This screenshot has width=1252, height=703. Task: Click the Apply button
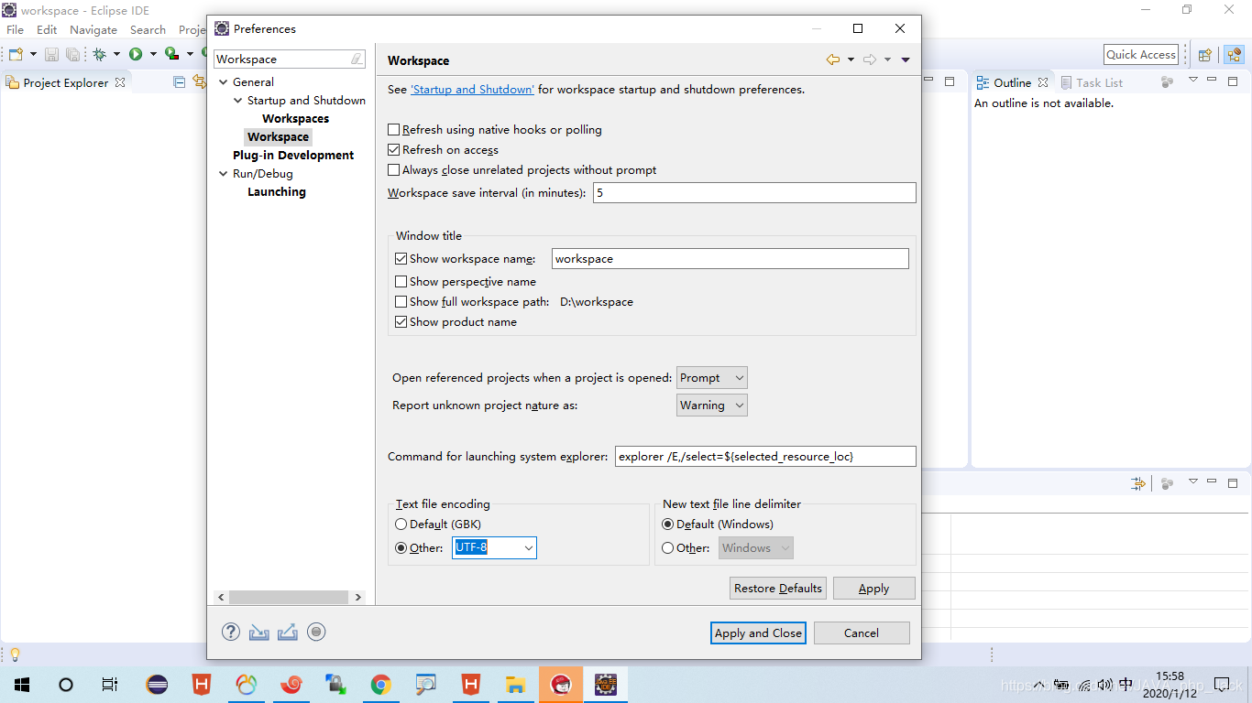(873, 588)
